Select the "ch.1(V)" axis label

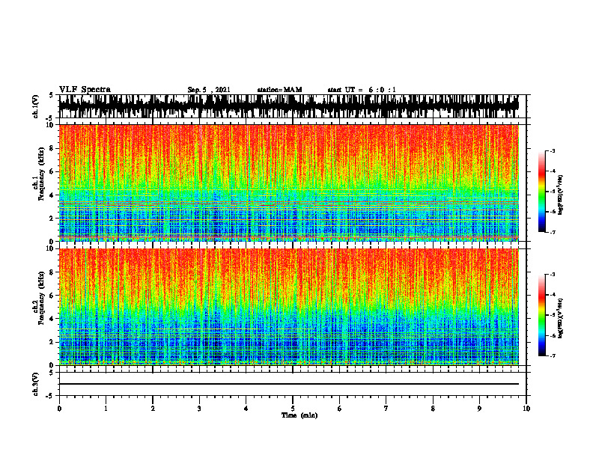[x=36, y=106]
